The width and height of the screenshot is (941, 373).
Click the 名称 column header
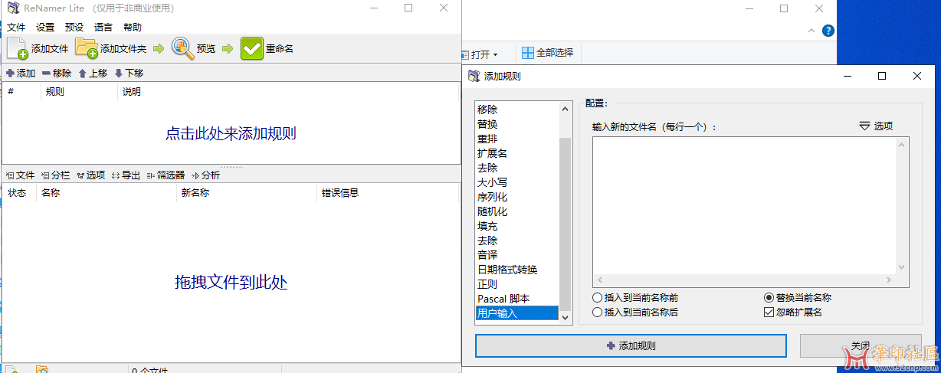tap(106, 193)
